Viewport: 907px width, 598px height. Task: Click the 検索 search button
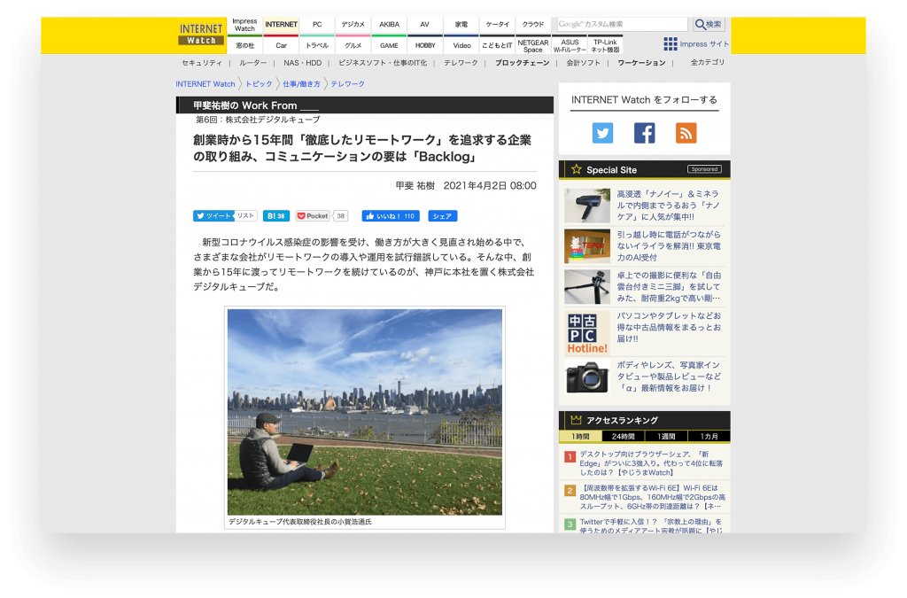(x=709, y=24)
